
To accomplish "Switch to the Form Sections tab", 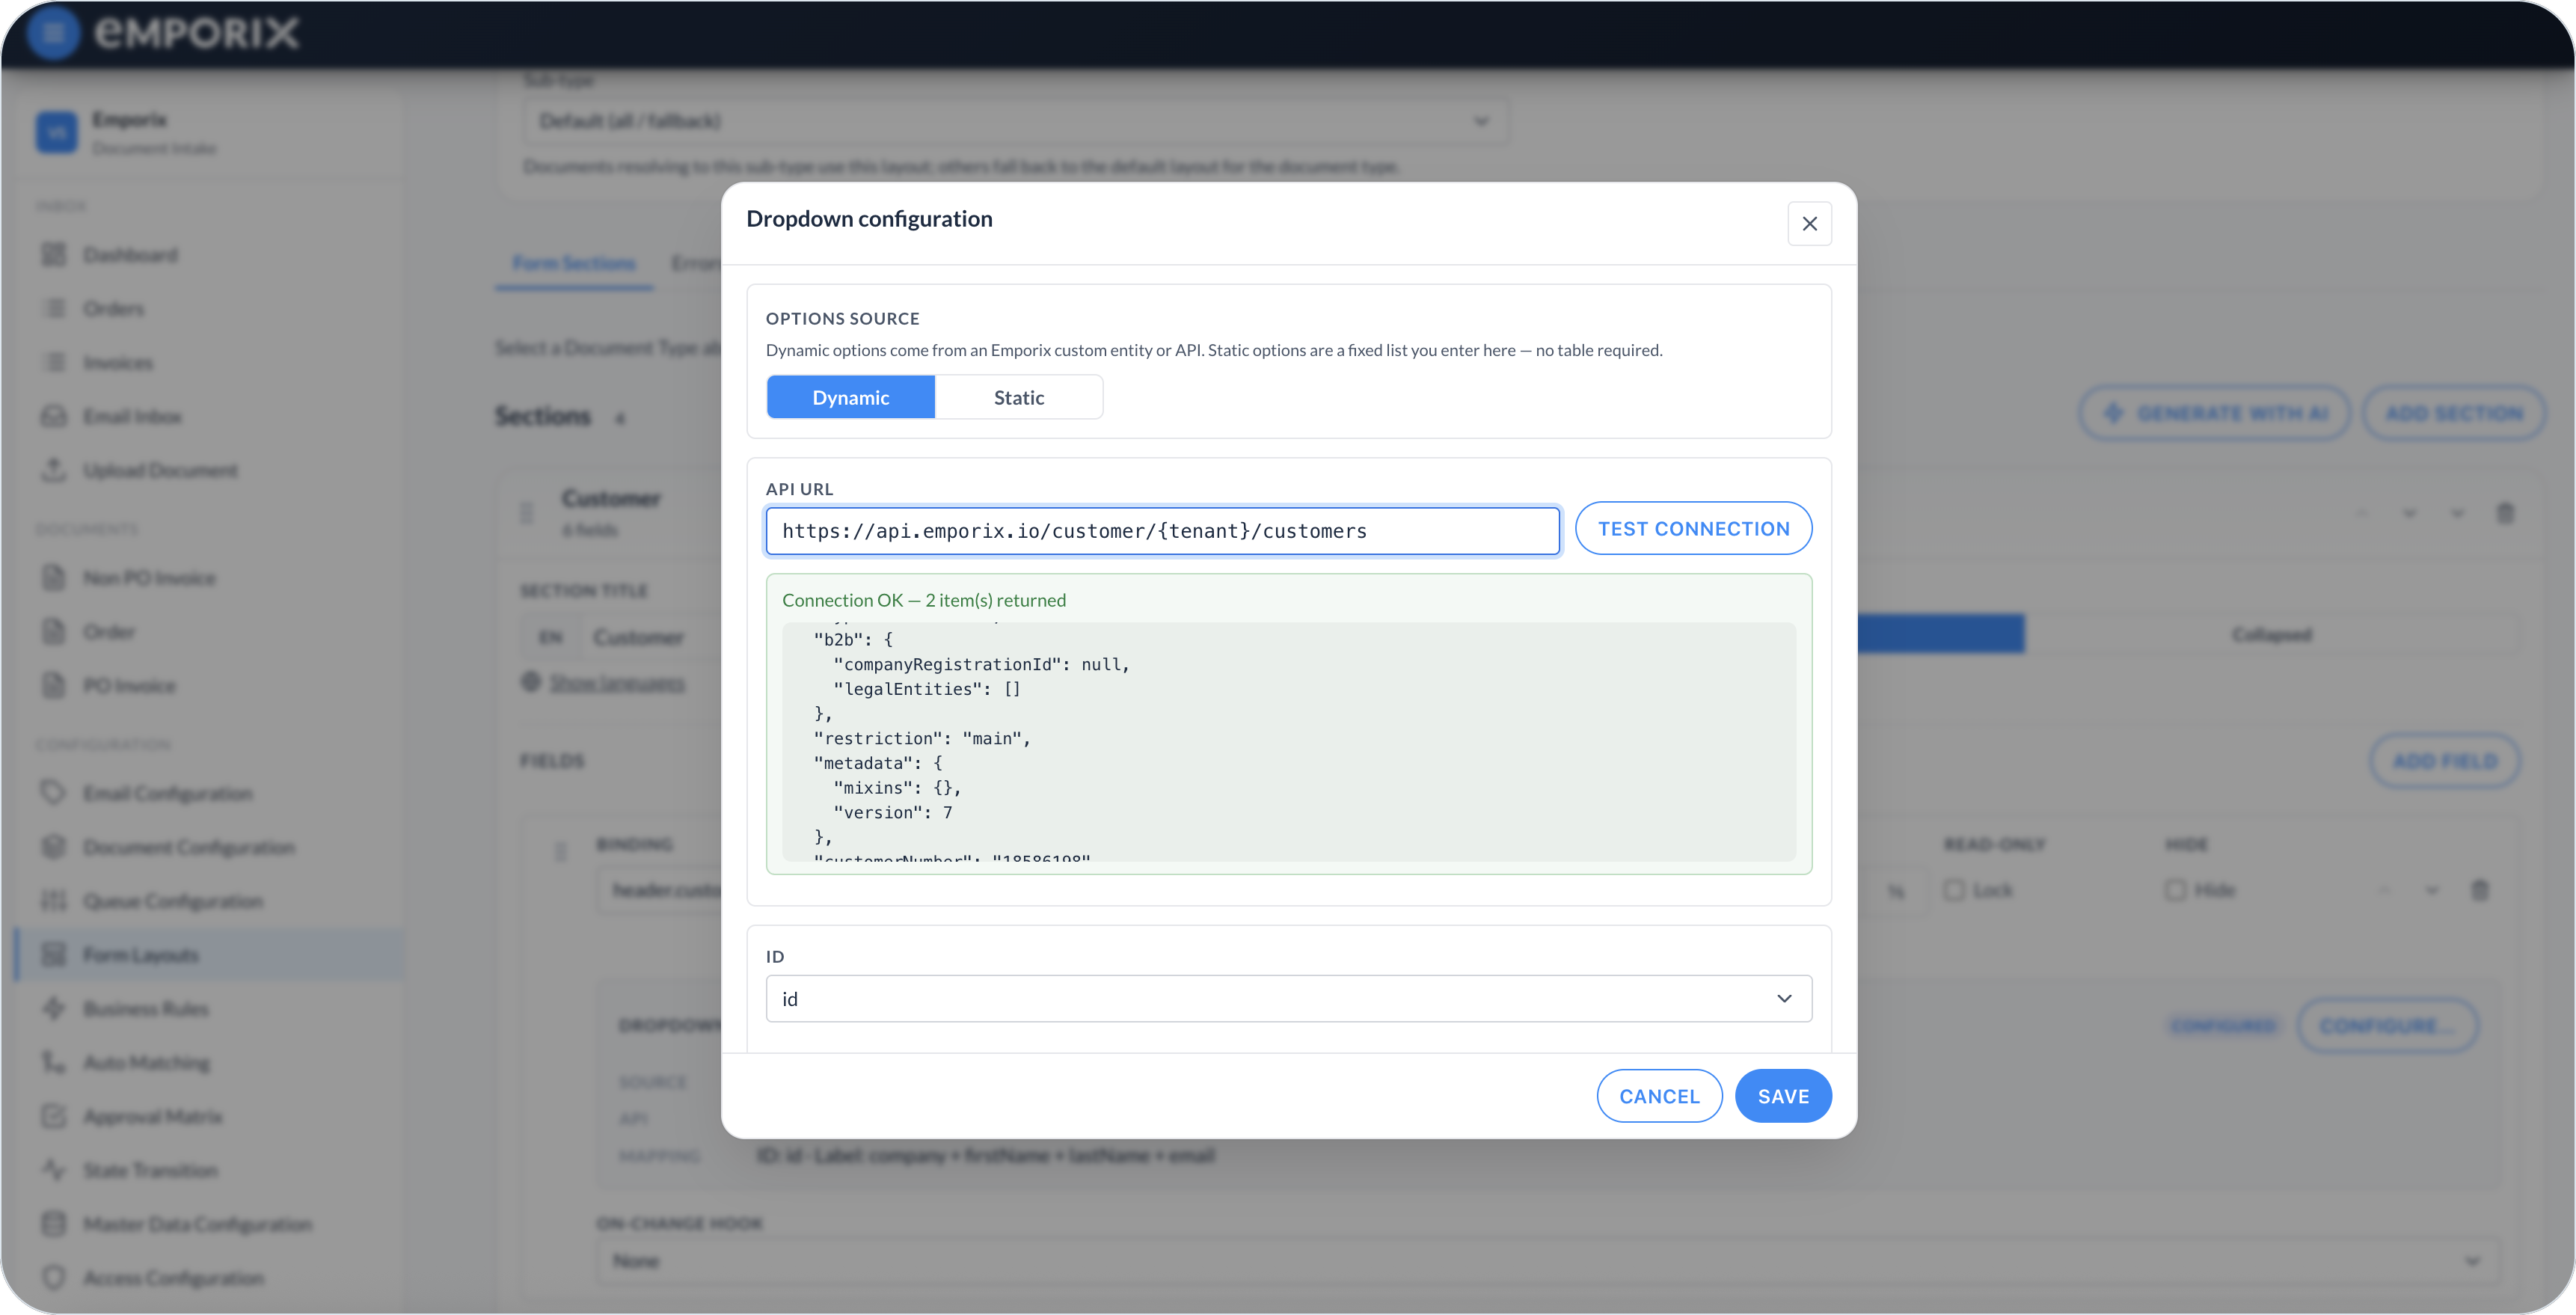I will click(574, 263).
